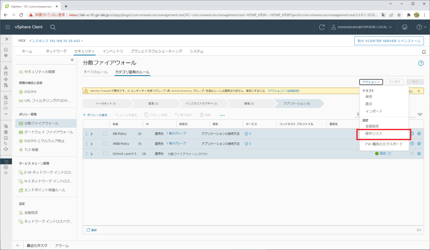The width and height of the screenshot is (430, 250).
Task: Click the home icon in left rail
Action: coord(6,49)
